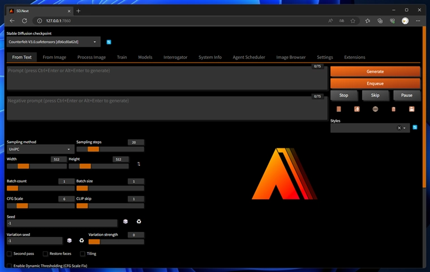
Task: Open the Stable Diffusion checkpoint dropdown
Action: coord(54,42)
